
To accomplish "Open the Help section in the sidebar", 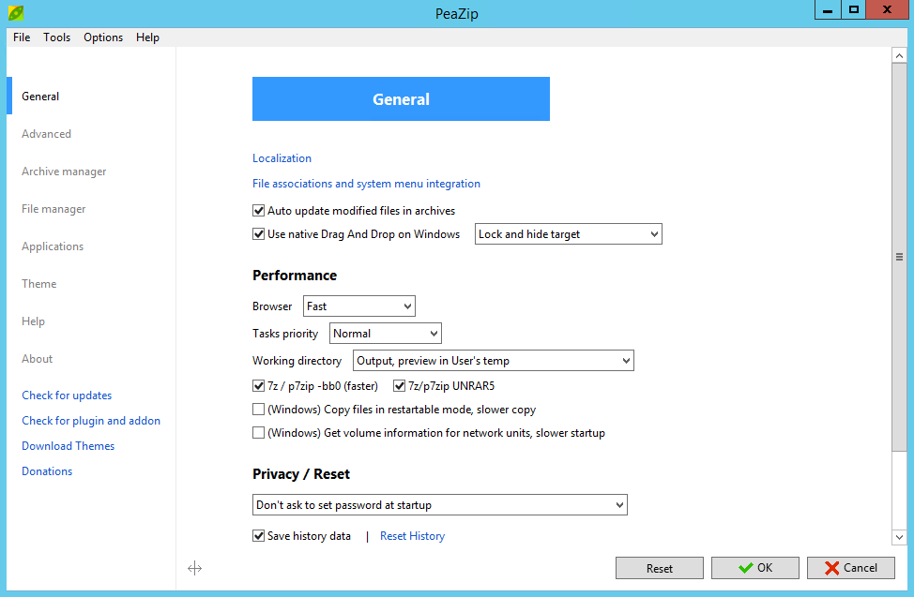I will [x=33, y=321].
